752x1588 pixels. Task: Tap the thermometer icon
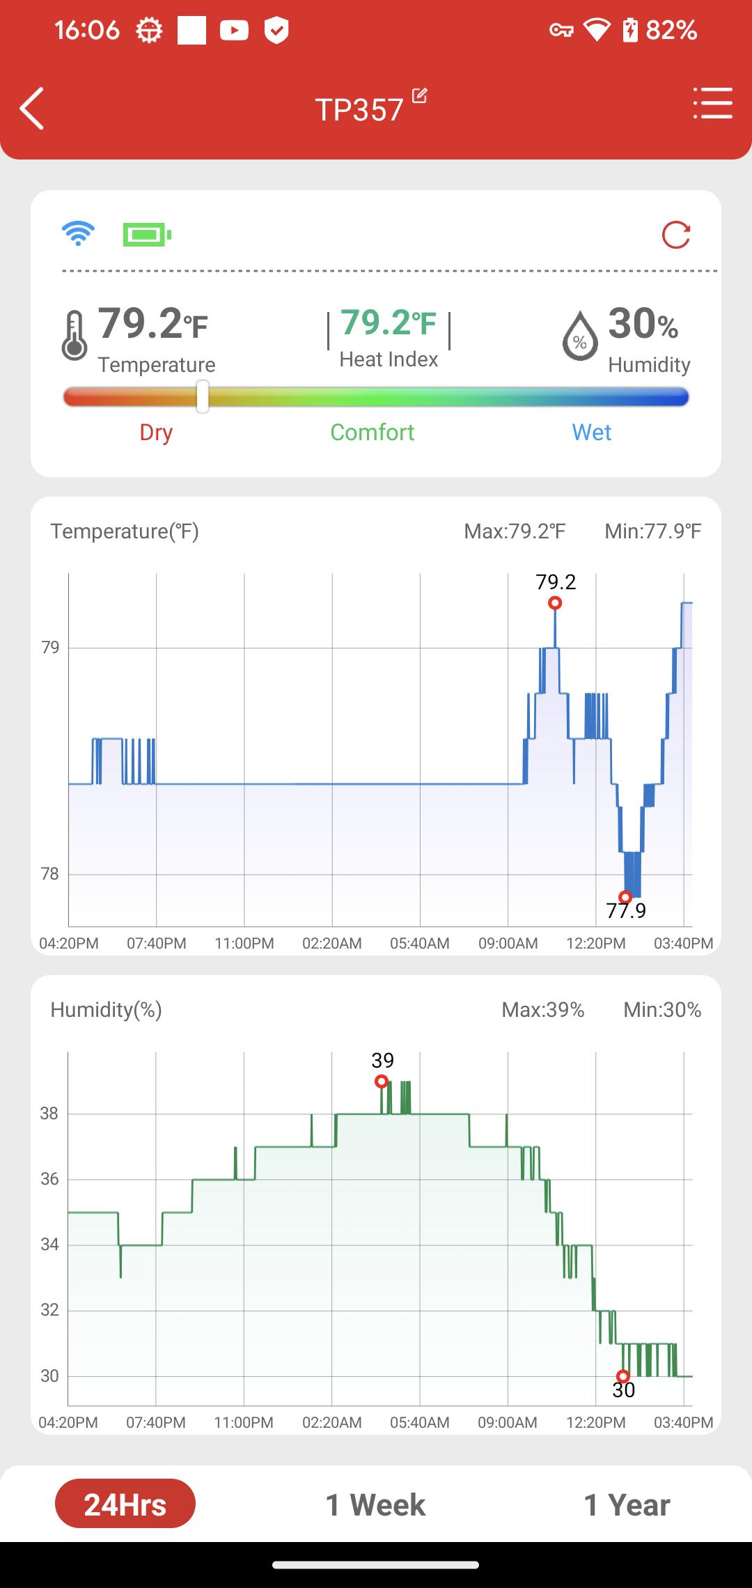pyautogui.click(x=74, y=336)
